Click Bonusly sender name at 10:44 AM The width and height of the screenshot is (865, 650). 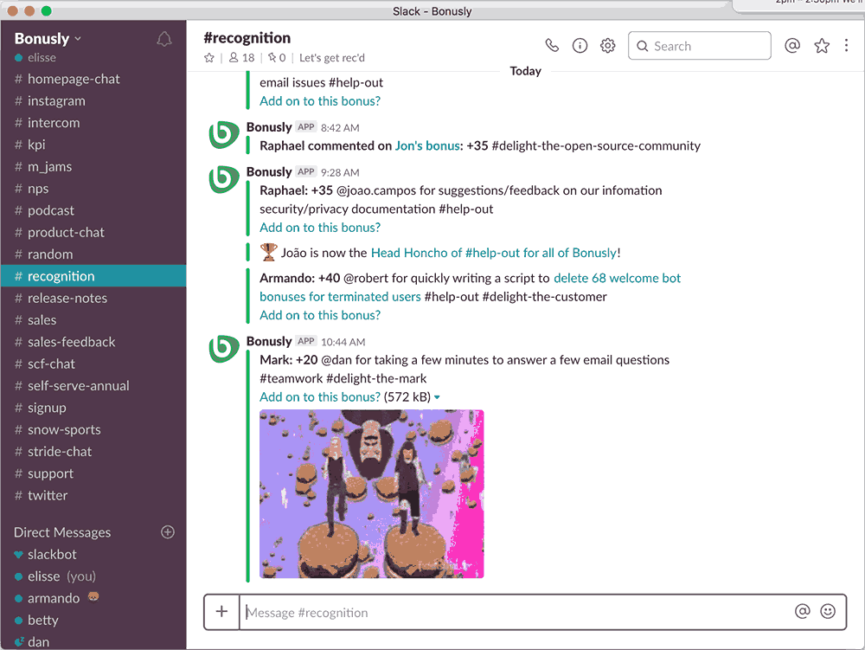pyautogui.click(x=269, y=341)
